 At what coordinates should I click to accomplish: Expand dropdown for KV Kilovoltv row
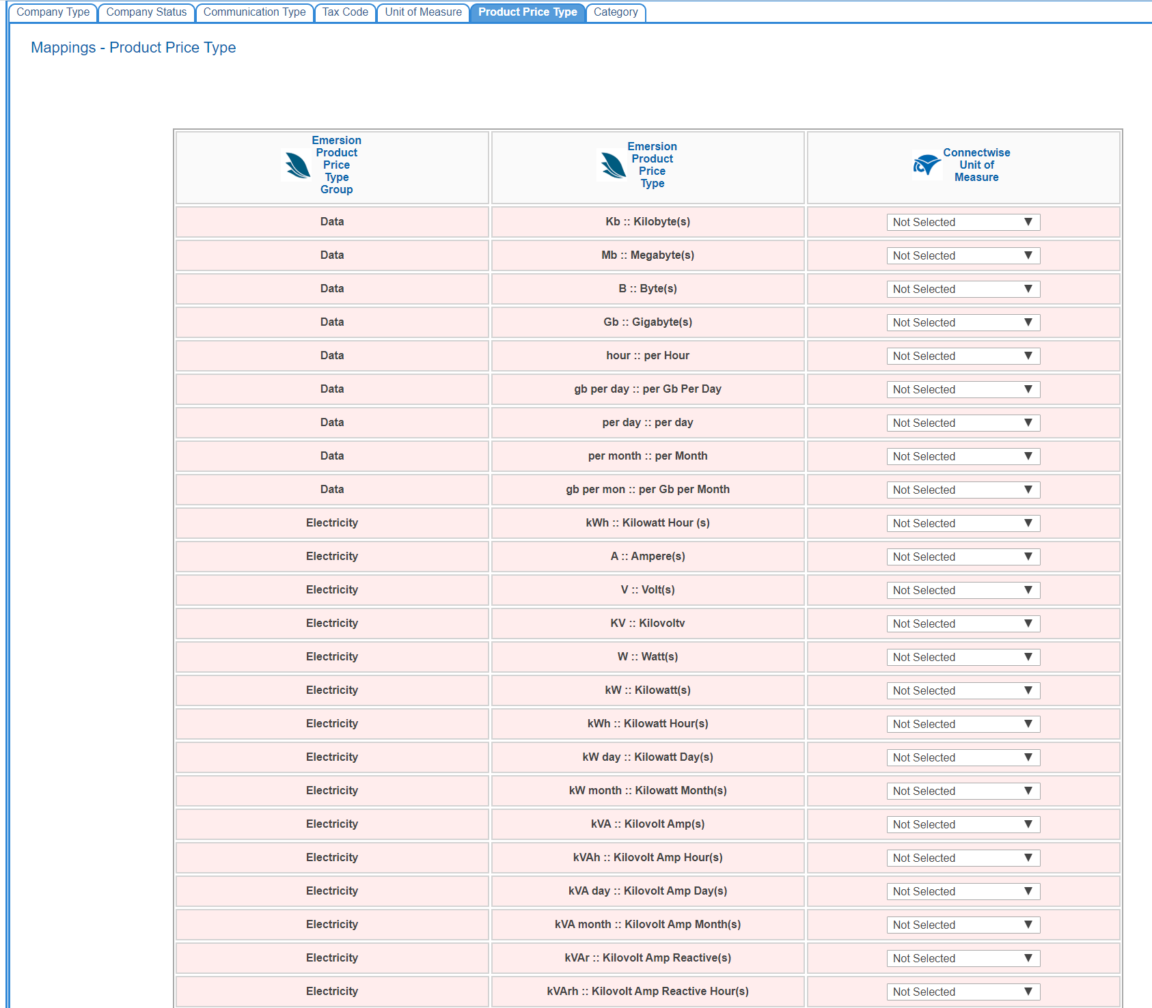pyautogui.click(x=963, y=624)
